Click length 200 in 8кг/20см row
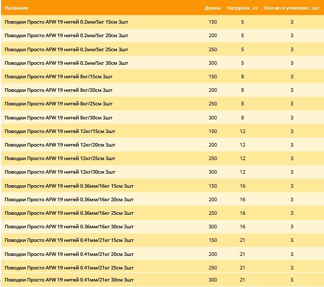The image size is (324, 287). [x=212, y=90]
